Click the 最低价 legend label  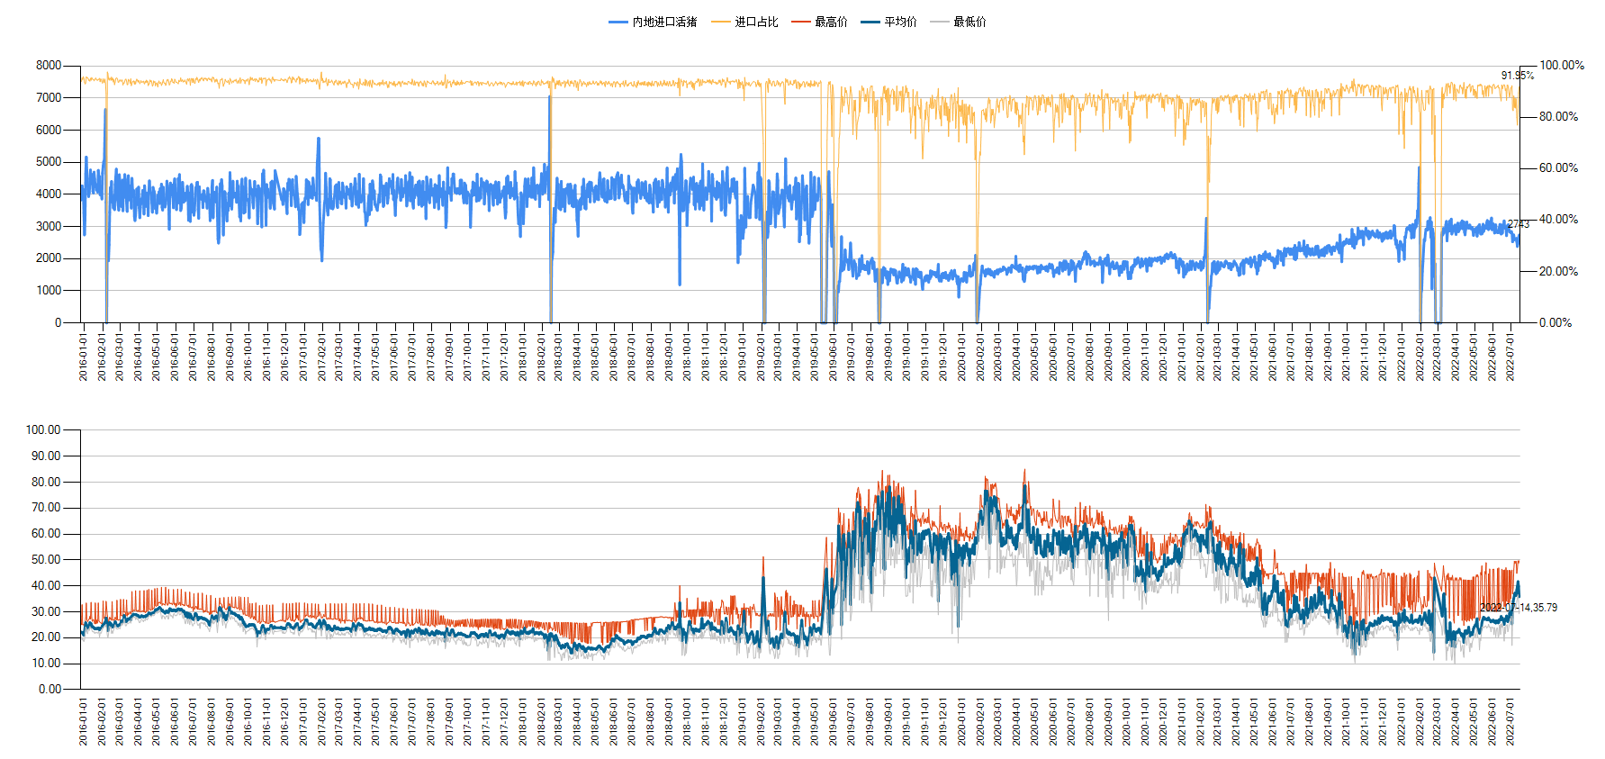(x=969, y=22)
